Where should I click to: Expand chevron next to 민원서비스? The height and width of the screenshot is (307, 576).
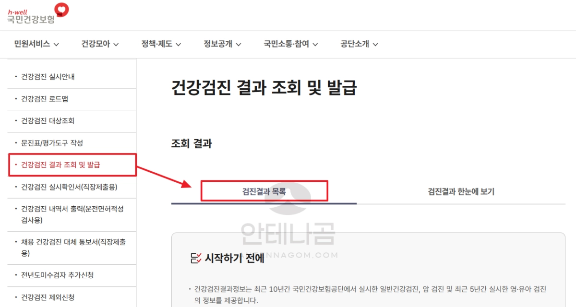[56, 45]
